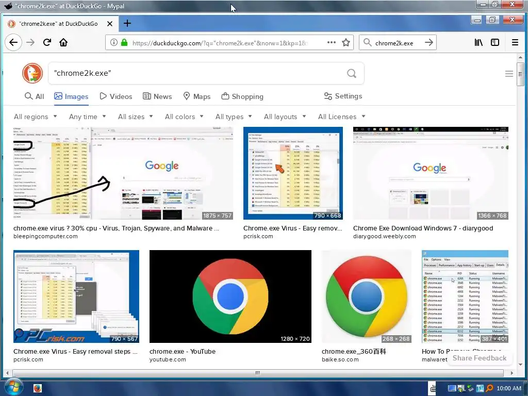
Task: Open DuckDuckGo side menu icon
Action: [x=509, y=73]
